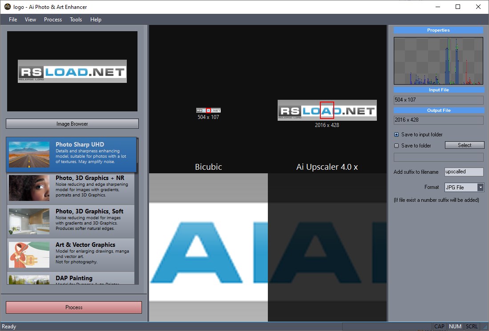Image resolution: width=489 pixels, height=331 pixels.
Task: Click the SCRL indicator in status bar
Action: [x=472, y=326]
